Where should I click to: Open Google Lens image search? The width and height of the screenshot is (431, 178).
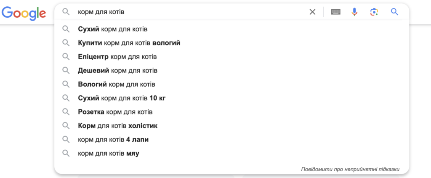tap(374, 12)
